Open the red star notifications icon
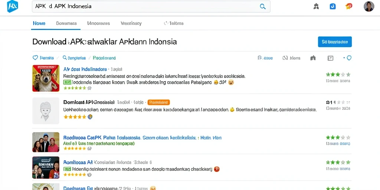This screenshot has width=380, height=190. 349,6
